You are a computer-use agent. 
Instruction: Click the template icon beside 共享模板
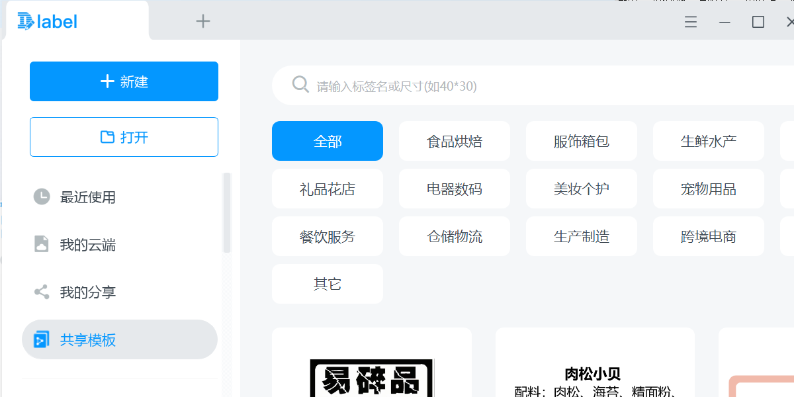pos(42,339)
